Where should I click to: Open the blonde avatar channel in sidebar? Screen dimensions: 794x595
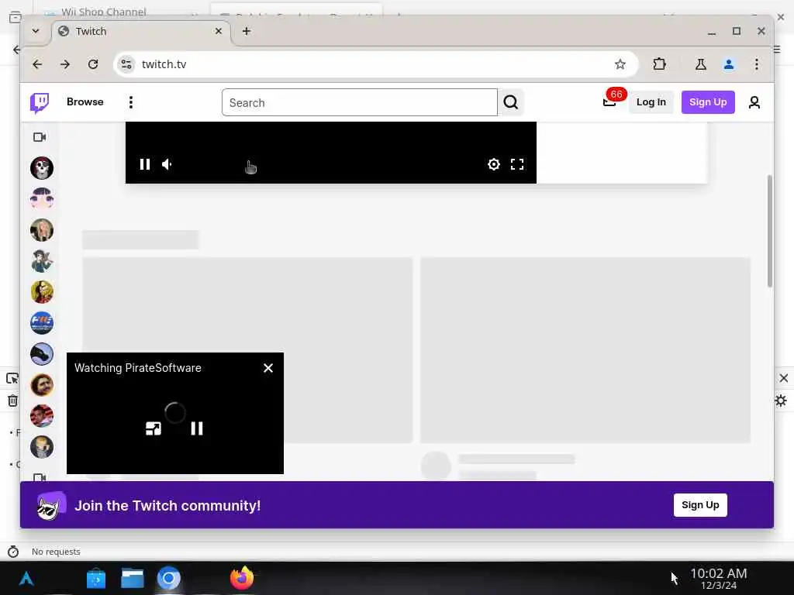click(x=42, y=230)
